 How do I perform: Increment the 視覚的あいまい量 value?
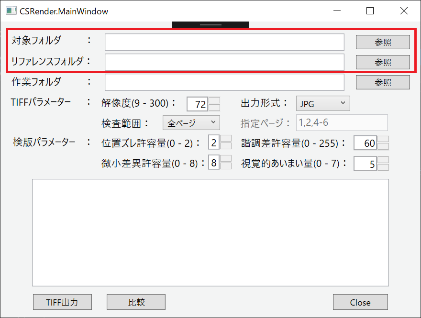pos(383,161)
